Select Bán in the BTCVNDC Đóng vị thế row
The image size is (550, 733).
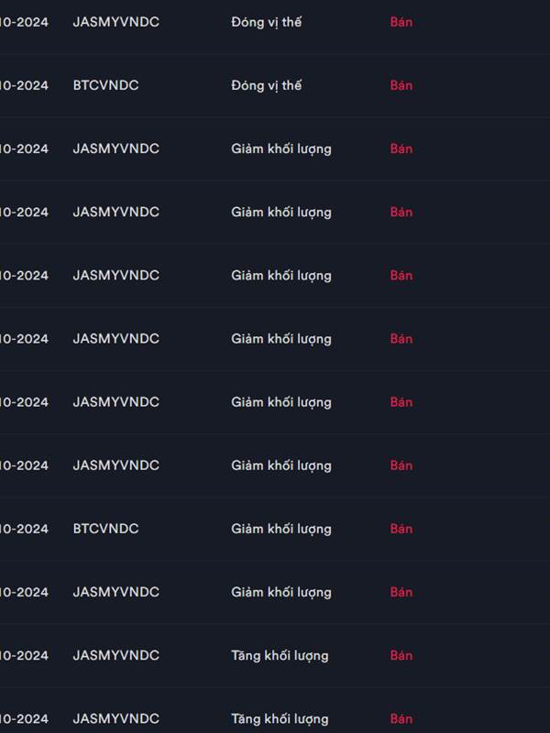coord(401,85)
